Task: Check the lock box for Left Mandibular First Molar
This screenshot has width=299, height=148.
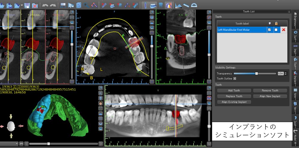Action: click(x=276, y=30)
